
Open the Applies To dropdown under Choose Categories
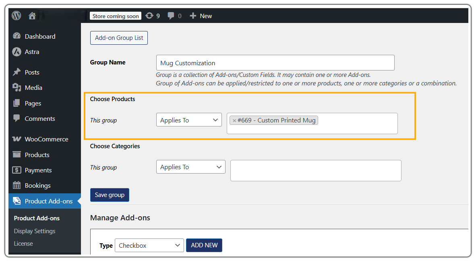click(x=190, y=167)
